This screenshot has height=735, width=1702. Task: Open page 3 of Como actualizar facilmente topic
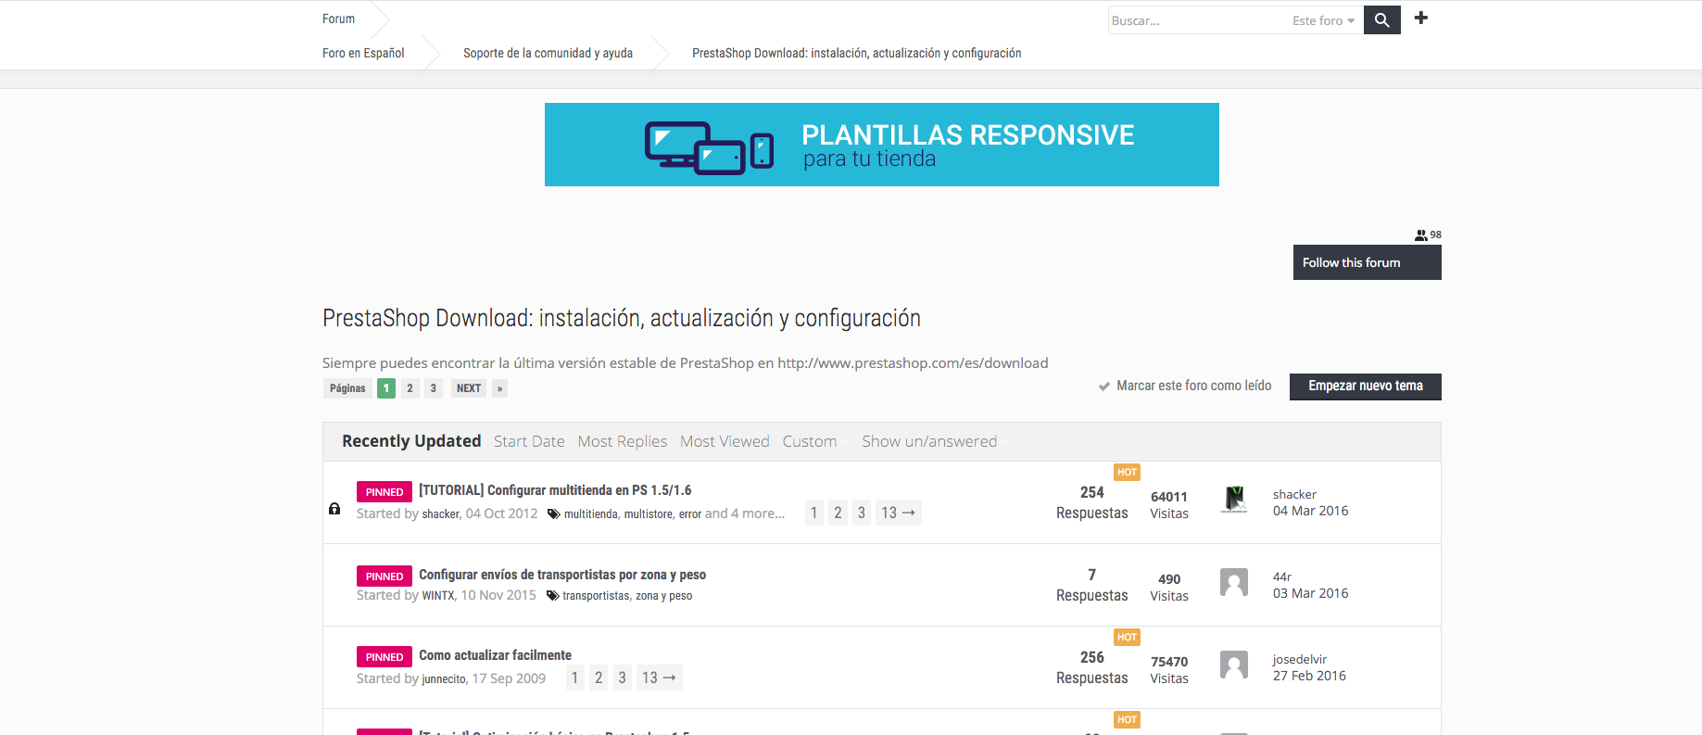(622, 678)
